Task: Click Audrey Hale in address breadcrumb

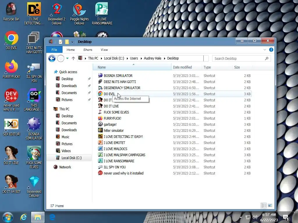Action: coord(152,58)
